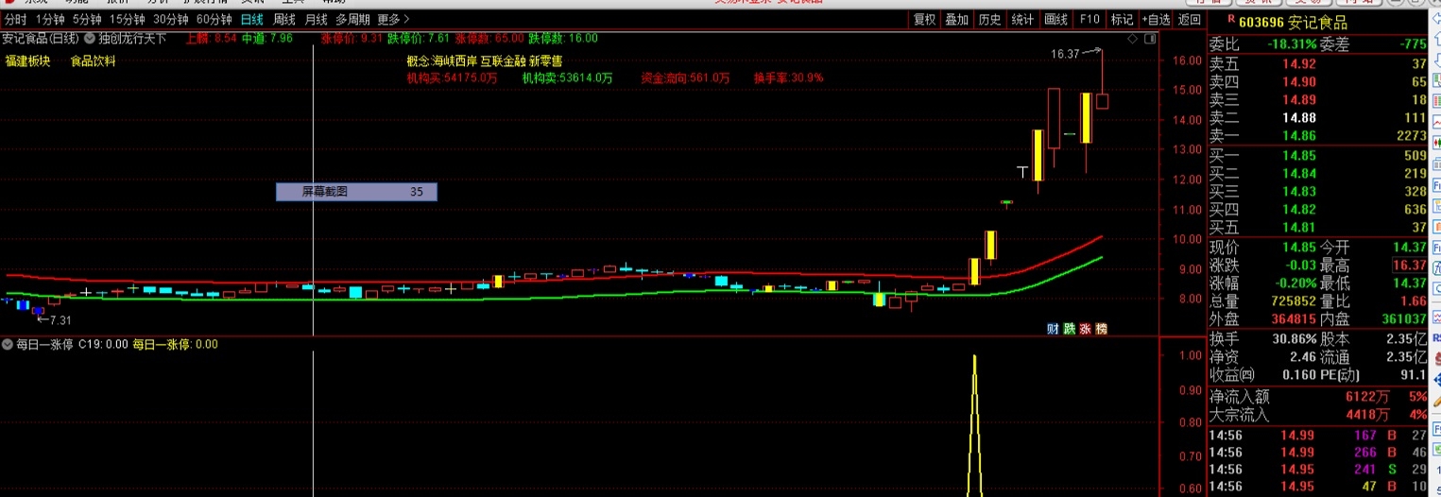Click the 换手率:30.9% readout
The image size is (1441, 497).
[x=788, y=77]
